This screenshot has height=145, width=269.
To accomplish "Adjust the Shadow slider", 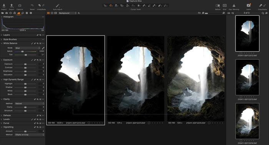I will [25, 87].
